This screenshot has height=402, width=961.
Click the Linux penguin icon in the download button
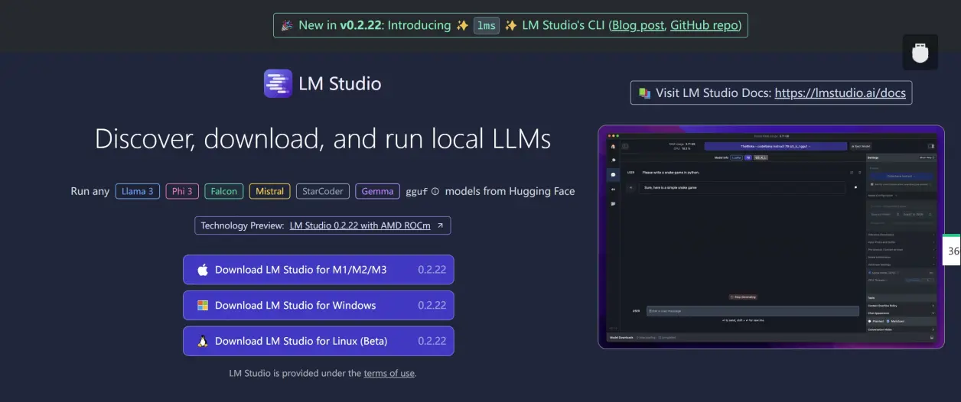click(x=203, y=341)
